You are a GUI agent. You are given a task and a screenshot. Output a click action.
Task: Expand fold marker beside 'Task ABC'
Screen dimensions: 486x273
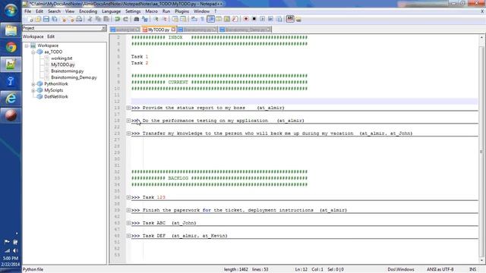click(x=128, y=223)
